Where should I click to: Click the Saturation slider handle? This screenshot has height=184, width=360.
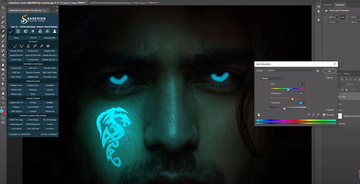tap(292, 98)
